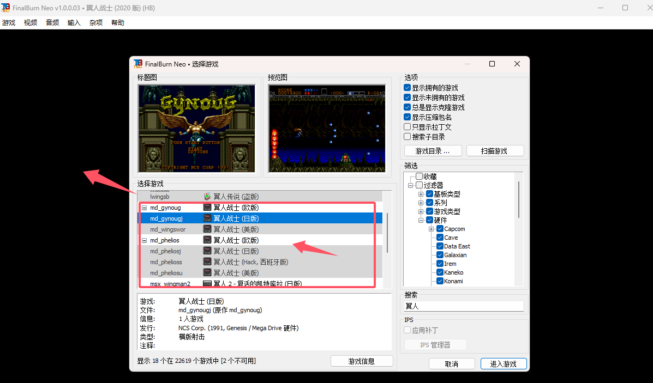The width and height of the screenshot is (653, 383).
Task: Collapse the 硬件 tree node
Action: tap(421, 221)
